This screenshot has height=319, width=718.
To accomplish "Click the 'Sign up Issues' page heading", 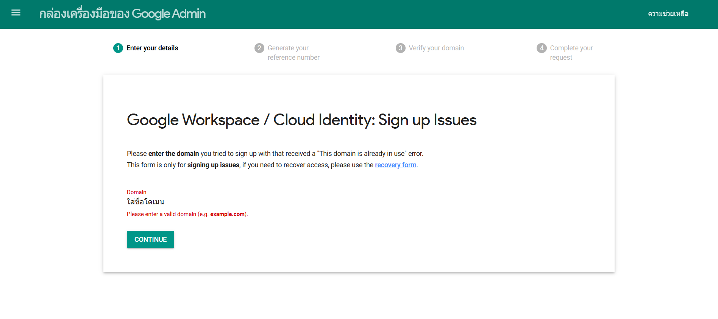I will [301, 120].
